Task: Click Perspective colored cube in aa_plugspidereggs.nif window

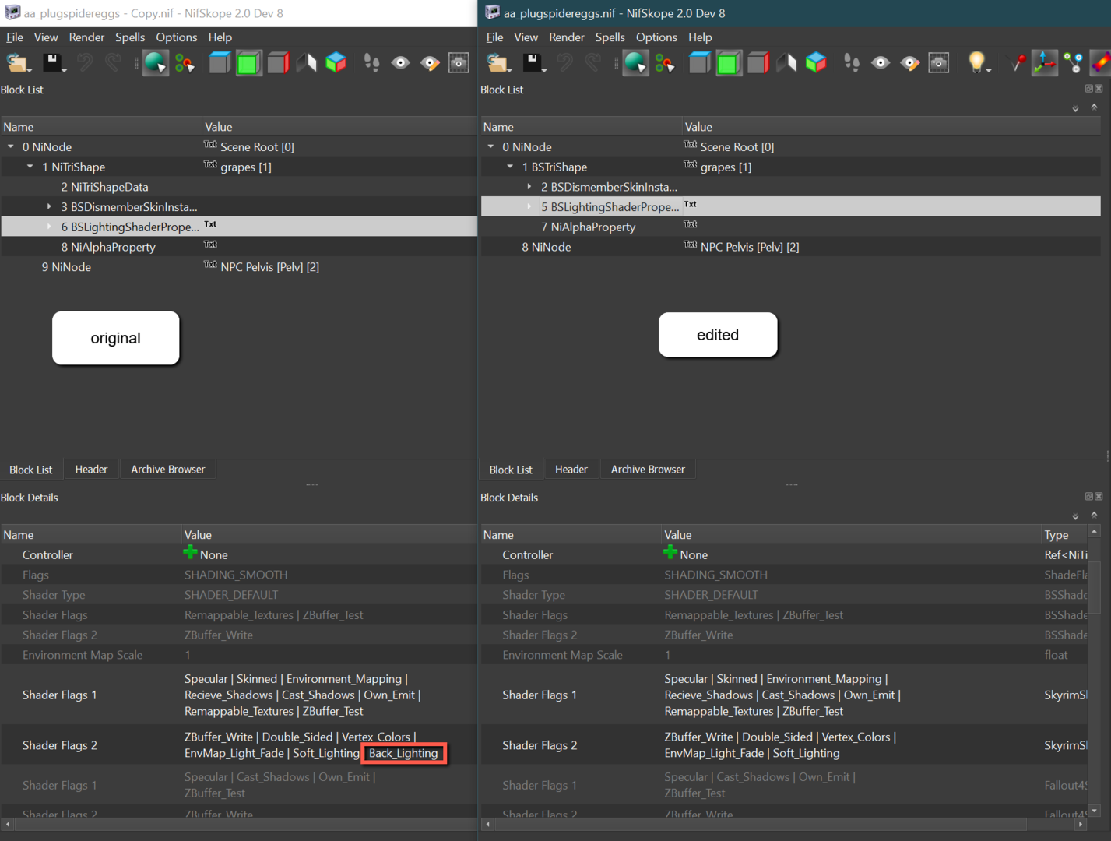Action: click(x=816, y=62)
